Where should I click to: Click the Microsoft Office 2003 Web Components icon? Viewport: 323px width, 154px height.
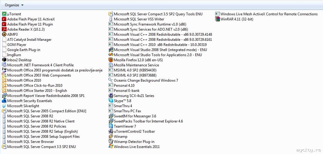tap(4, 75)
